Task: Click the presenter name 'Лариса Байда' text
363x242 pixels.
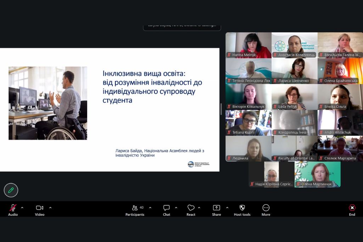Action: pyautogui.click(x=128, y=151)
